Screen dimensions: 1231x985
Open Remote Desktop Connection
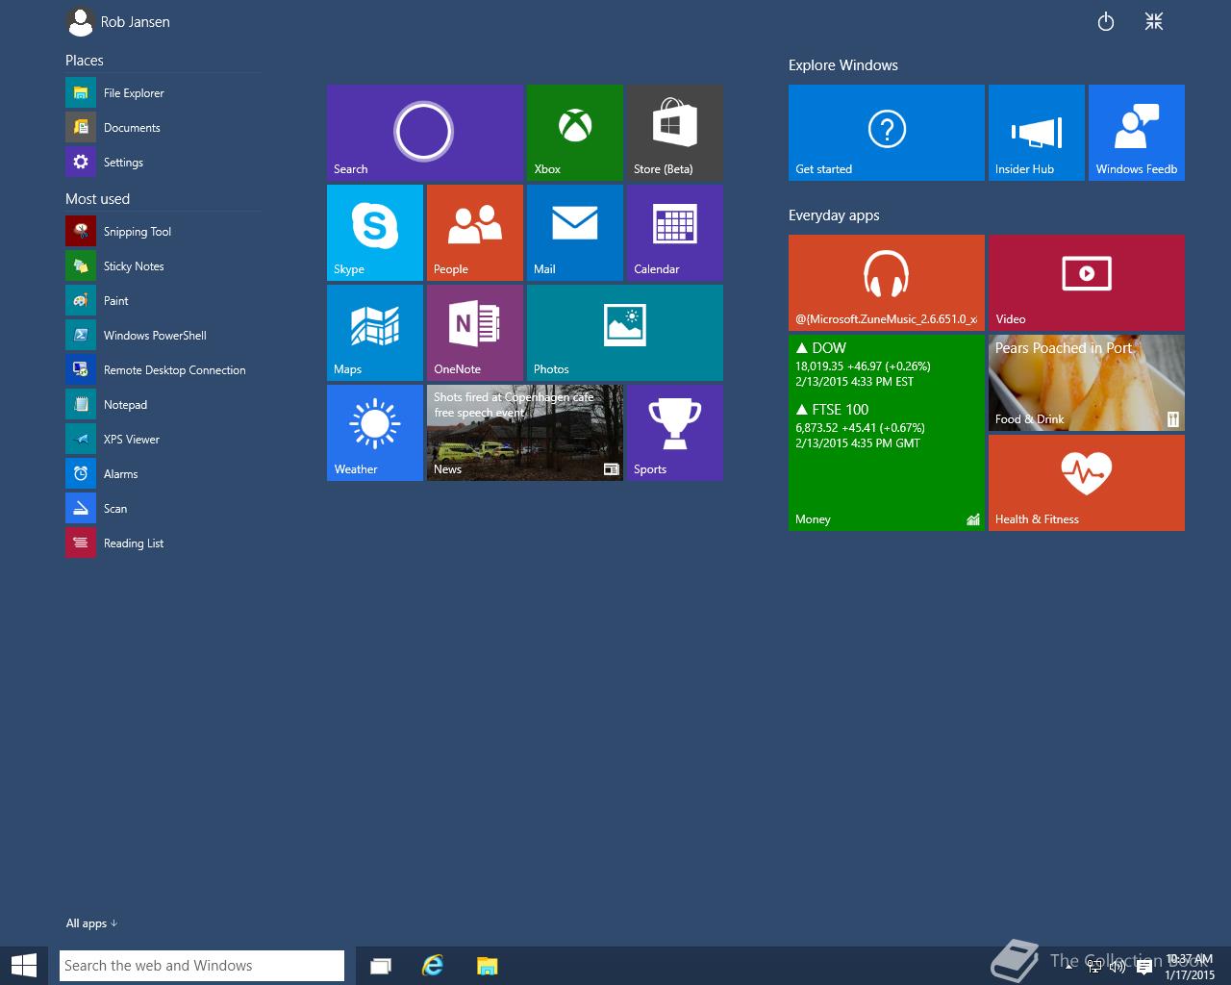(162, 370)
